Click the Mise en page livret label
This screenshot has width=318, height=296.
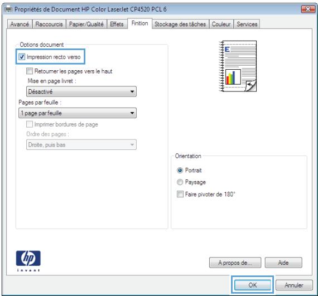[52, 81]
